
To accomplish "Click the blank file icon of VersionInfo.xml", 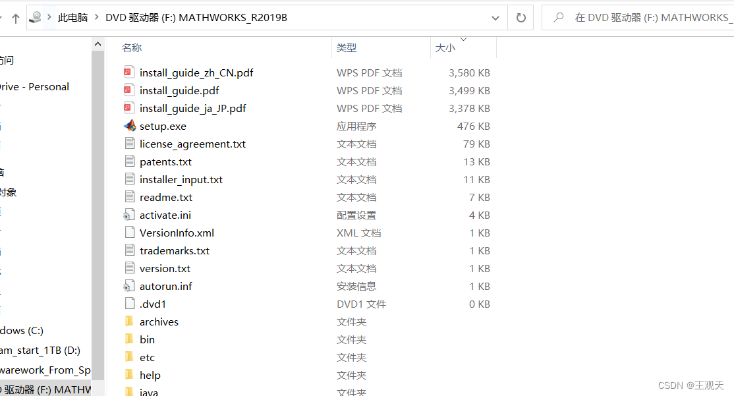I will tap(130, 233).
